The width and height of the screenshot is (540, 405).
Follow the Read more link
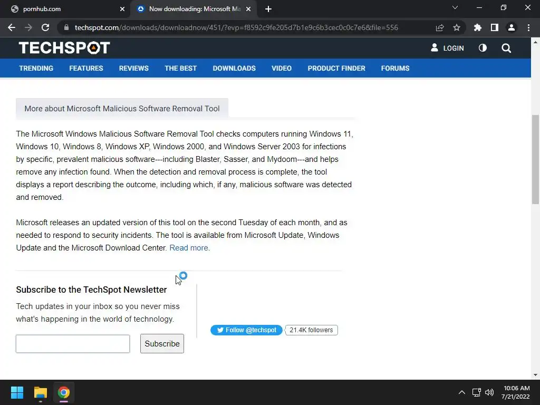189,248
